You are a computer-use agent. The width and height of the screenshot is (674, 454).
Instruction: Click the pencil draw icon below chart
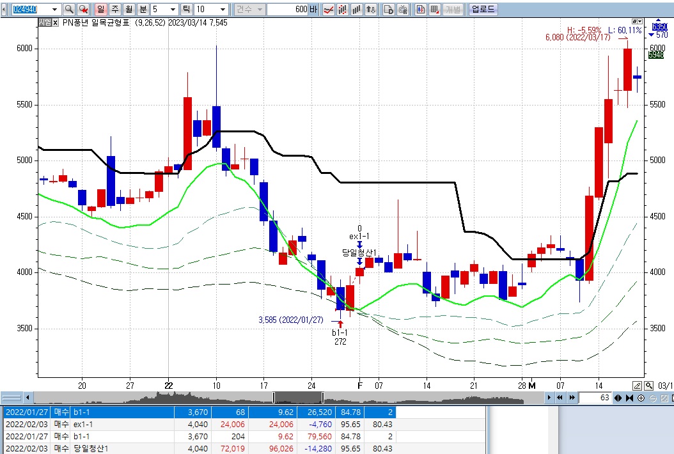click(636, 386)
